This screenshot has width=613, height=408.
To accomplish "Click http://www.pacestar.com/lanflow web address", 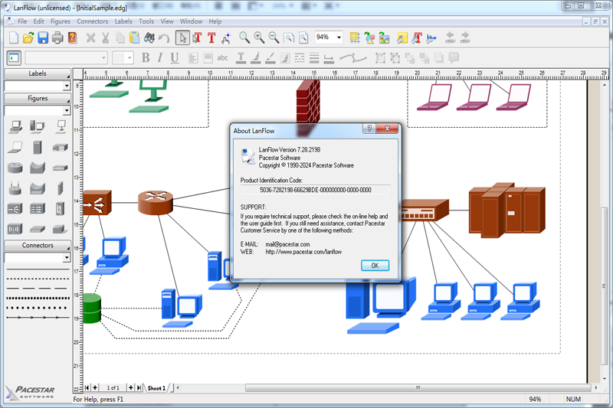I will click(x=303, y=252).
